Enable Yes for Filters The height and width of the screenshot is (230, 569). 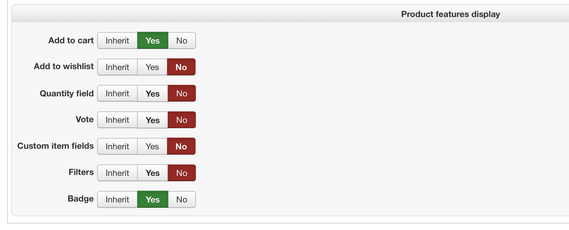[153, 173]
